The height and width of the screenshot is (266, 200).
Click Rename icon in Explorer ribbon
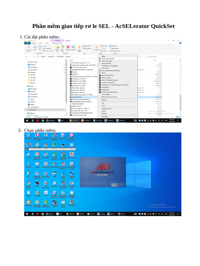[73, 48]
